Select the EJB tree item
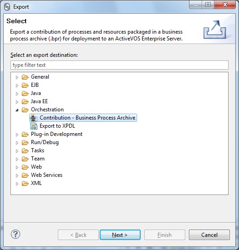This screenshot has width=239, height=250. point(35,85)
